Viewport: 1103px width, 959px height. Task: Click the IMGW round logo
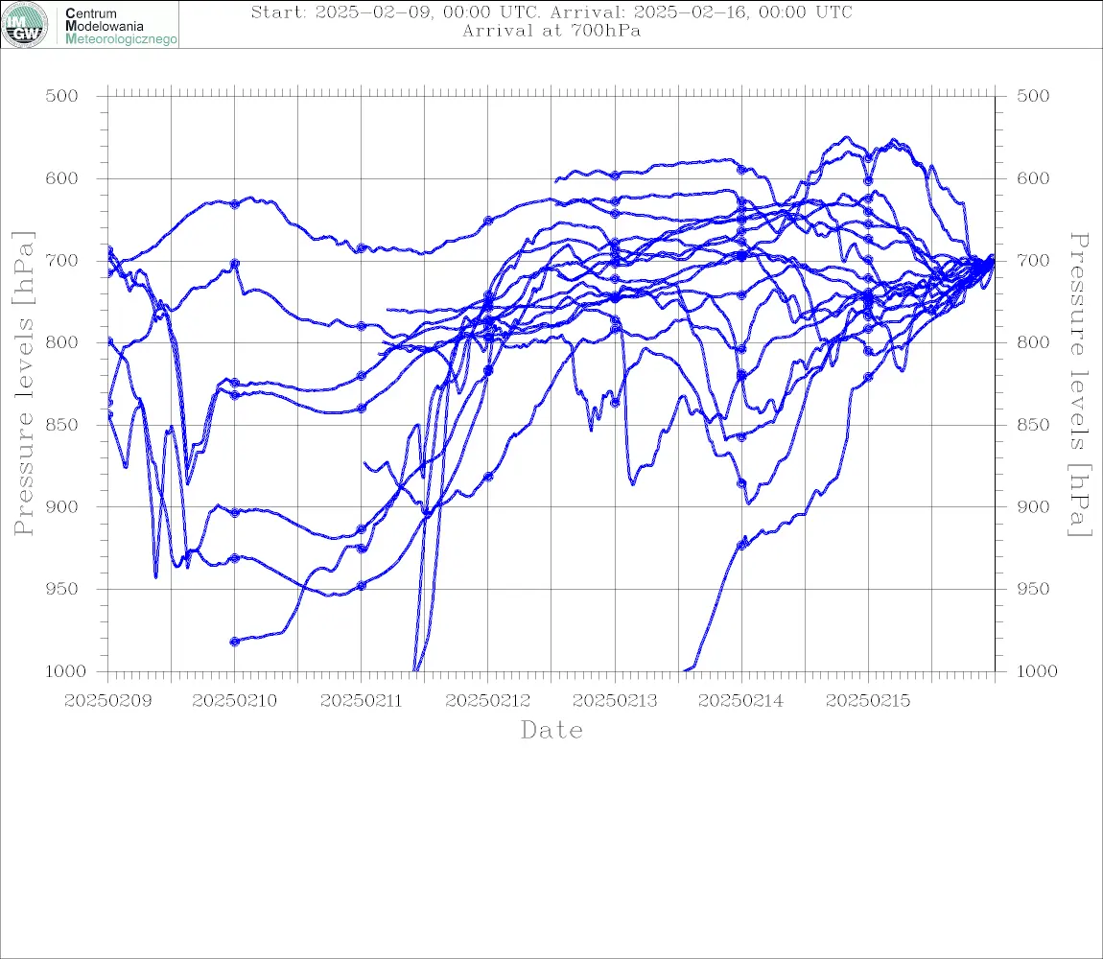pyautogui.click(x=25, y=25)
